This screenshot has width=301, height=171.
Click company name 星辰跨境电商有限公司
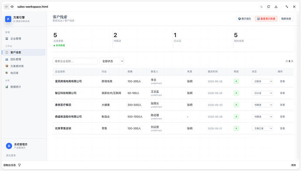pyautogui.click(x=68, y=82)
